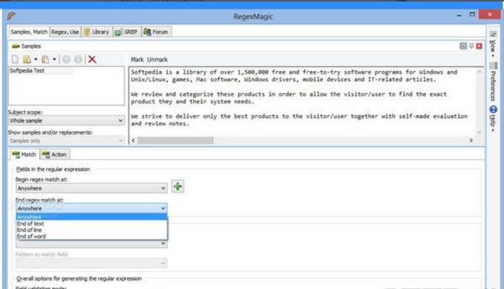Open the View menu in side toolbar
Viewport: 504px width, 289px height.
click(x=492, y=45)
